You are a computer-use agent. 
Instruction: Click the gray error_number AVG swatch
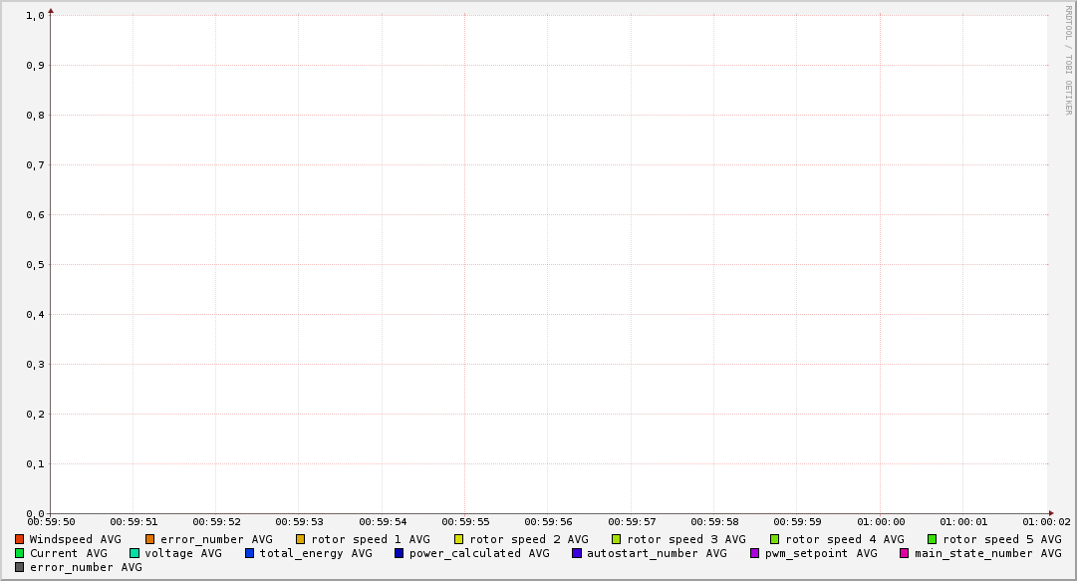[x=20, y=567]
